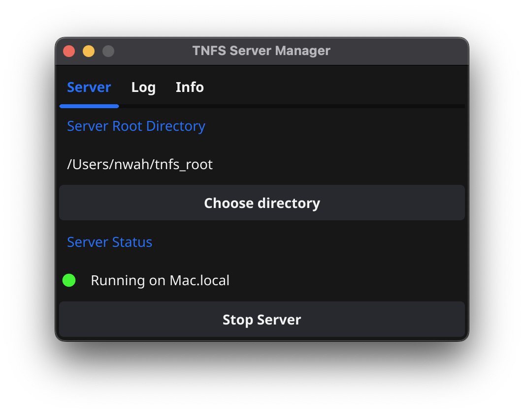Click the Running on Mac.local status text
This screenshot has width=524, height=414.
pyautogui.click(x=160, y=280)
